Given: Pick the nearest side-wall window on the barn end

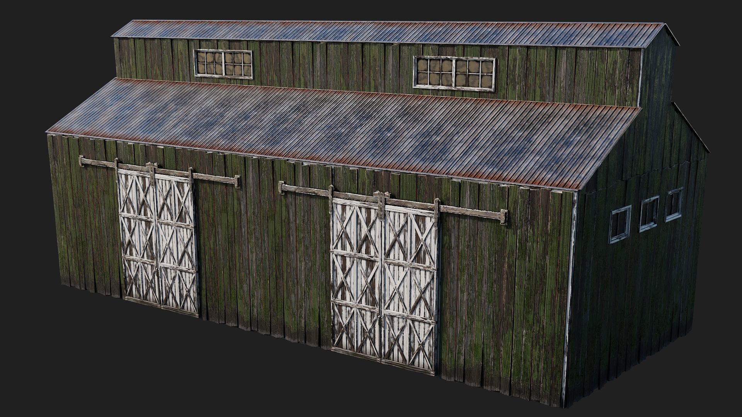Looking at the screenshot, I should [x=620, y=225].
